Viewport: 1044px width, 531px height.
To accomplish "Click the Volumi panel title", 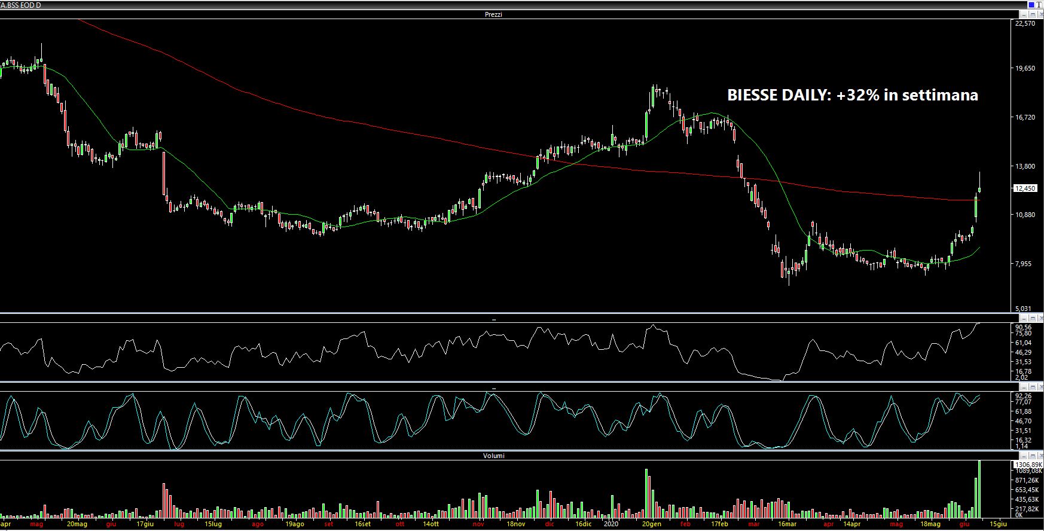I will pyautogui.click(x=493, y=456).
